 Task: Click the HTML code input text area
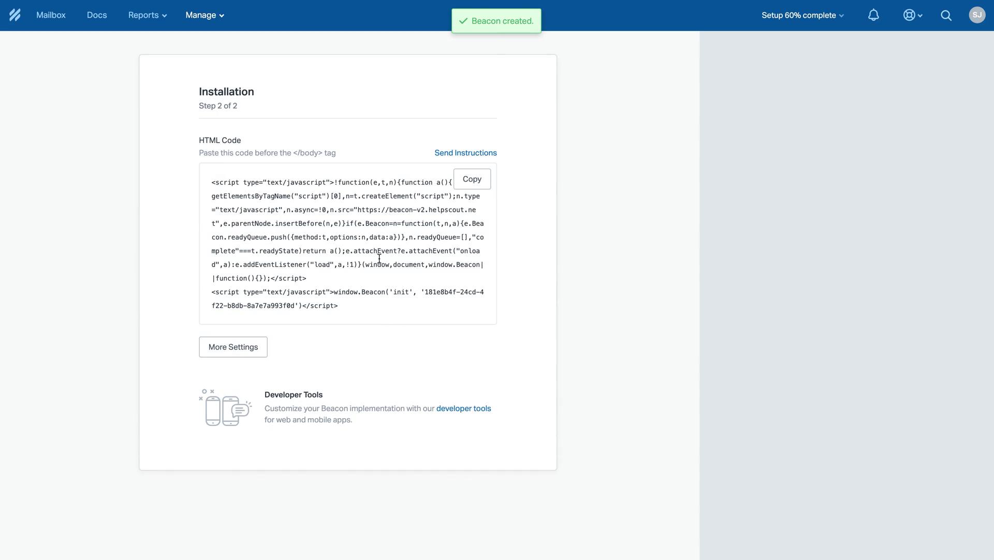(x=347, y=243)
